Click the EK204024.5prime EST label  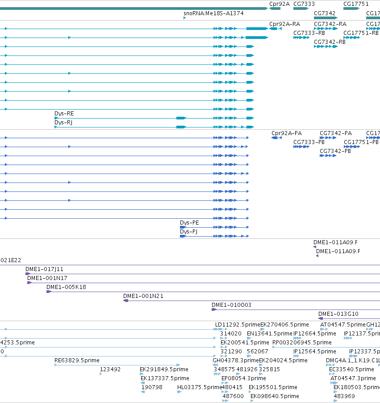(283, 361)
